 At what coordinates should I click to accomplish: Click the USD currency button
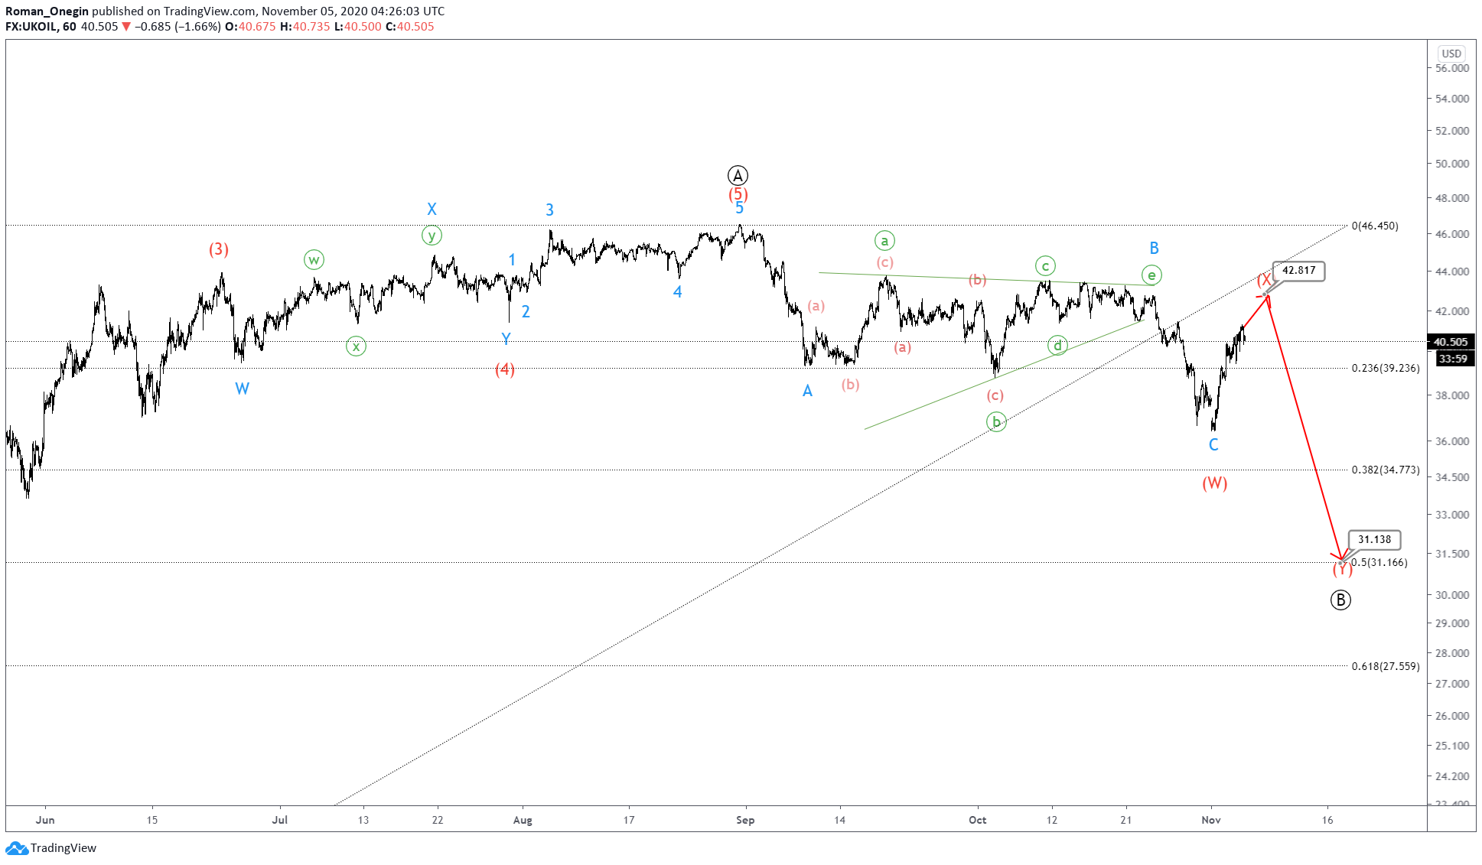(1451, 54)
